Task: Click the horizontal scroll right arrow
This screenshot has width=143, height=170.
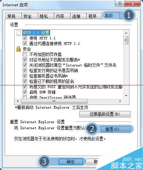Action: coord(120,101)
